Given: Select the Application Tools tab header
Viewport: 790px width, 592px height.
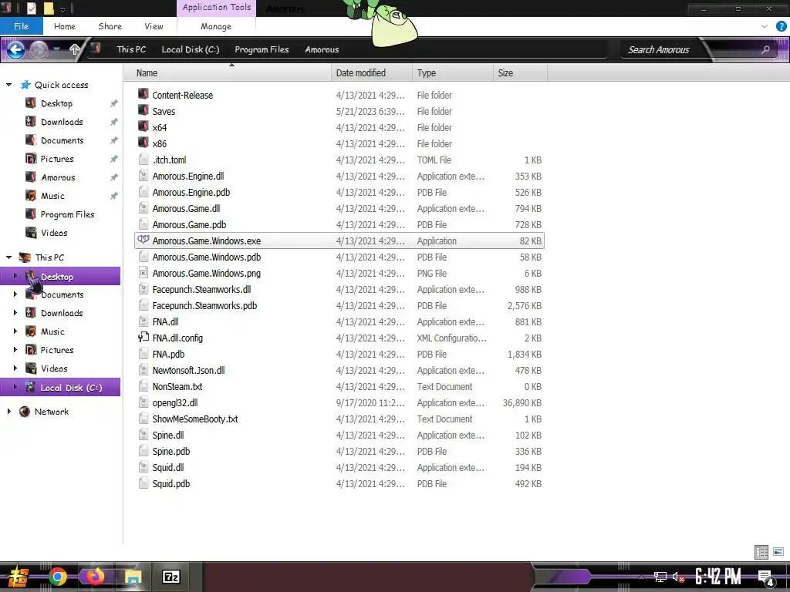Looking at the screenshot, I should 217,8.
